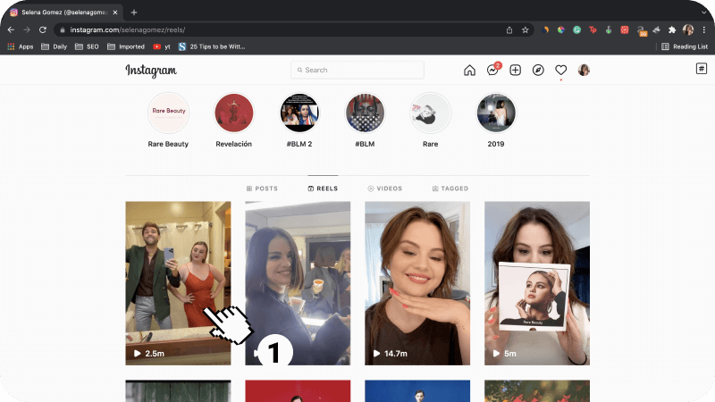Open the Tagged tab
This screenshot has width=715, height=402.
[450, 188]
